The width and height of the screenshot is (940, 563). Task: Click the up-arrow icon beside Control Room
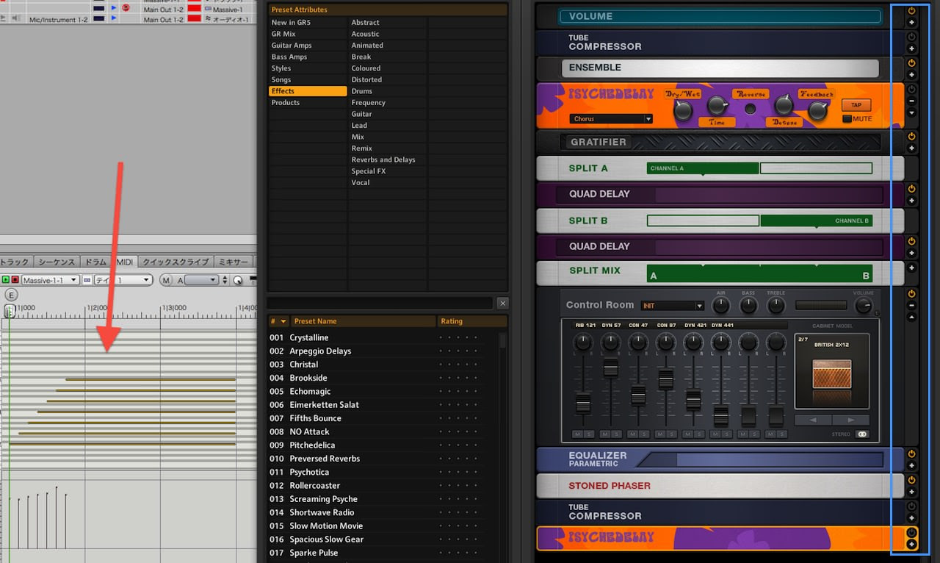(911, 318)
